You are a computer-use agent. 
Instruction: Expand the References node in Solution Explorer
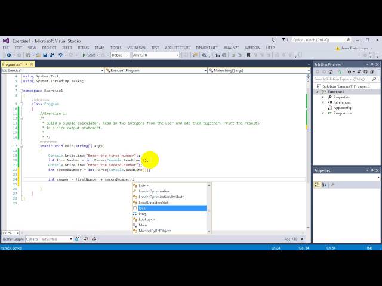[x=322, y=102]
